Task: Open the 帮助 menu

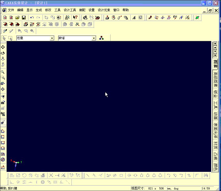Action: [125, 10]
